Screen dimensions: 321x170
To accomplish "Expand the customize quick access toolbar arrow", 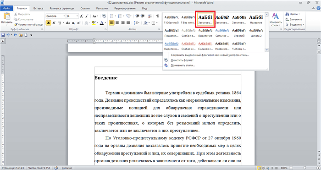I will 31,35.
